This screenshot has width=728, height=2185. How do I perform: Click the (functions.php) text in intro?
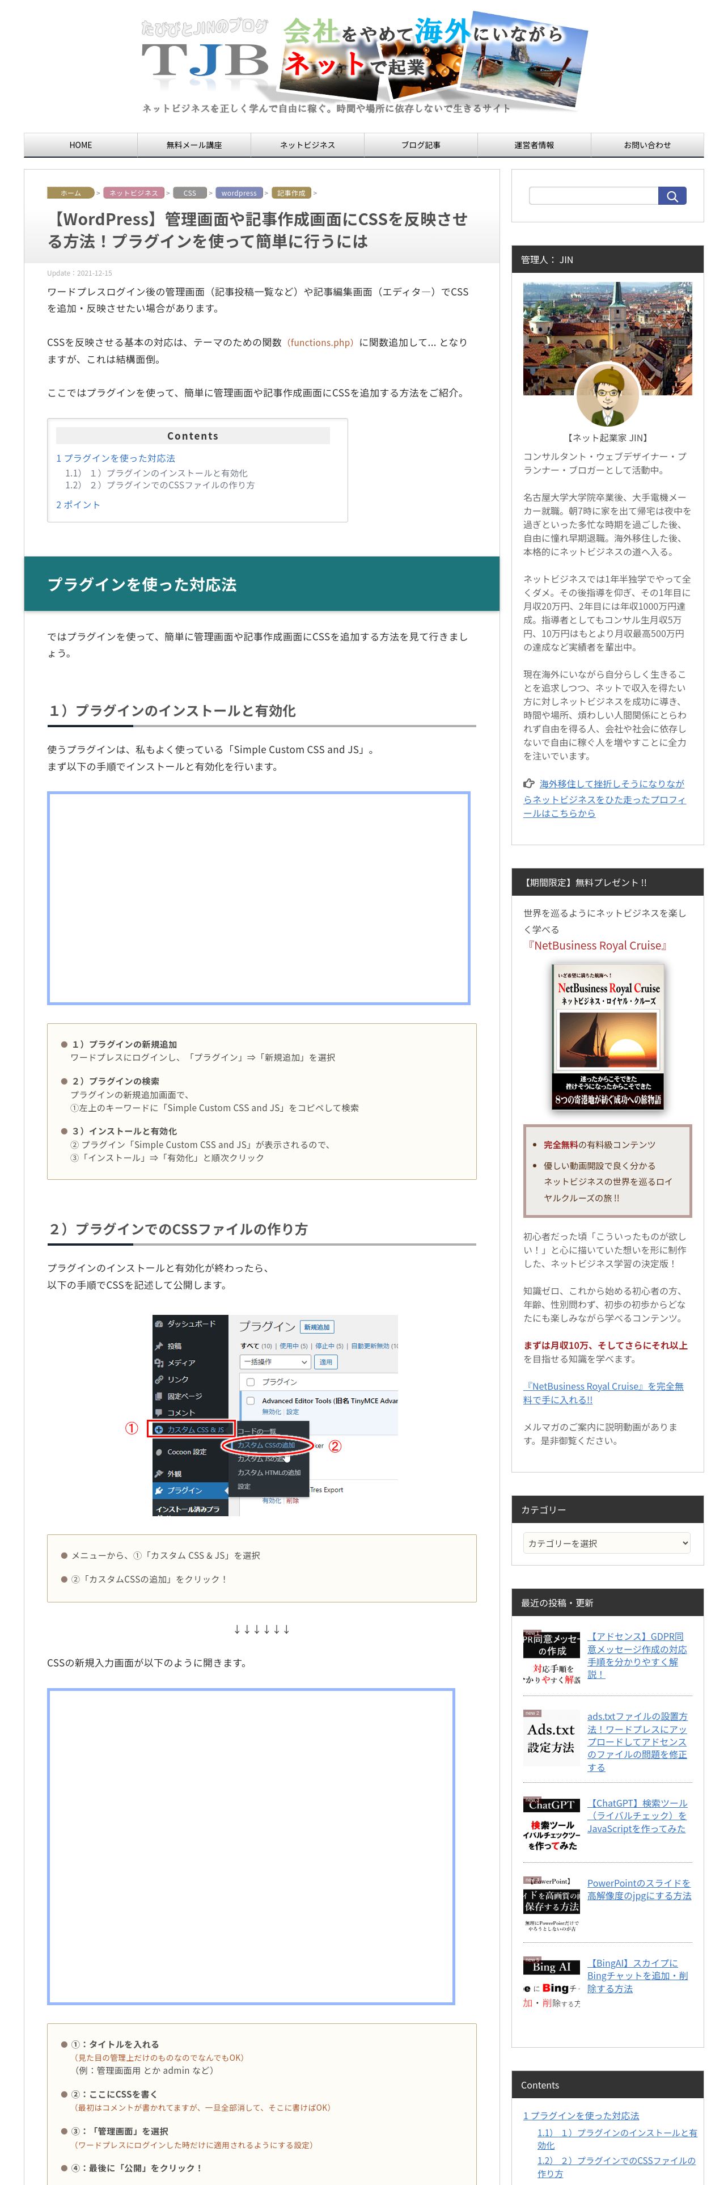click(x=320, y=343)
